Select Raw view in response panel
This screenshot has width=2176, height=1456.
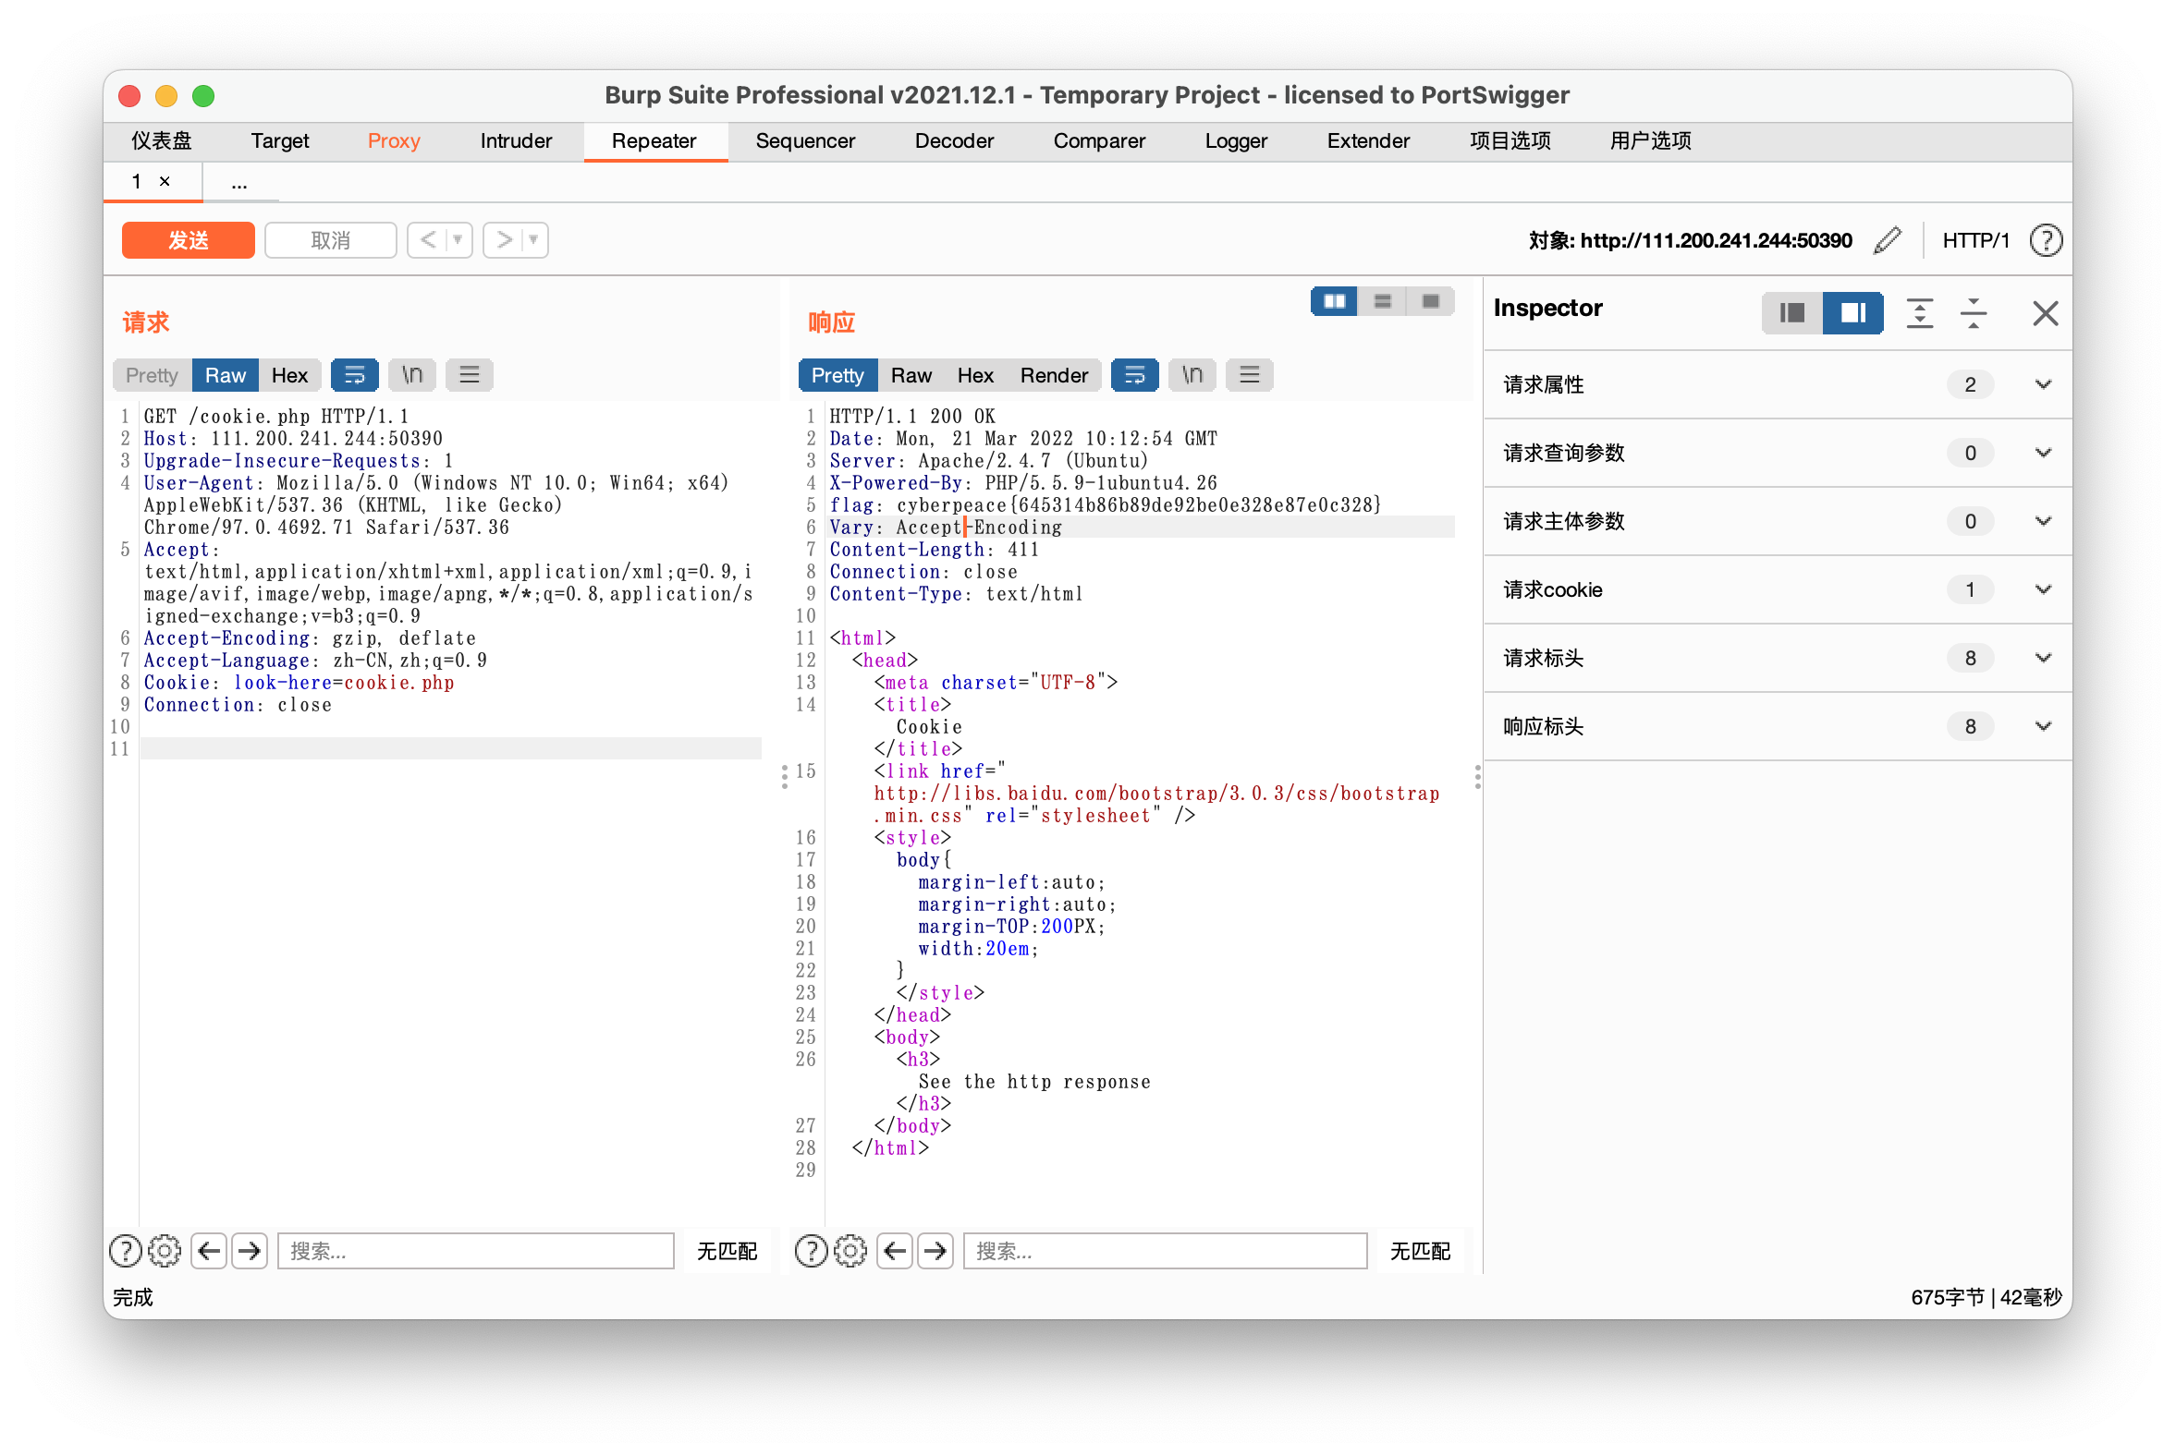(x=911, y=375)
